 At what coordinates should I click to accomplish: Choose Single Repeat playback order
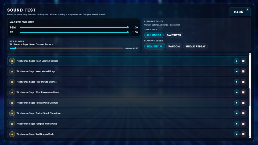(195, 46)
